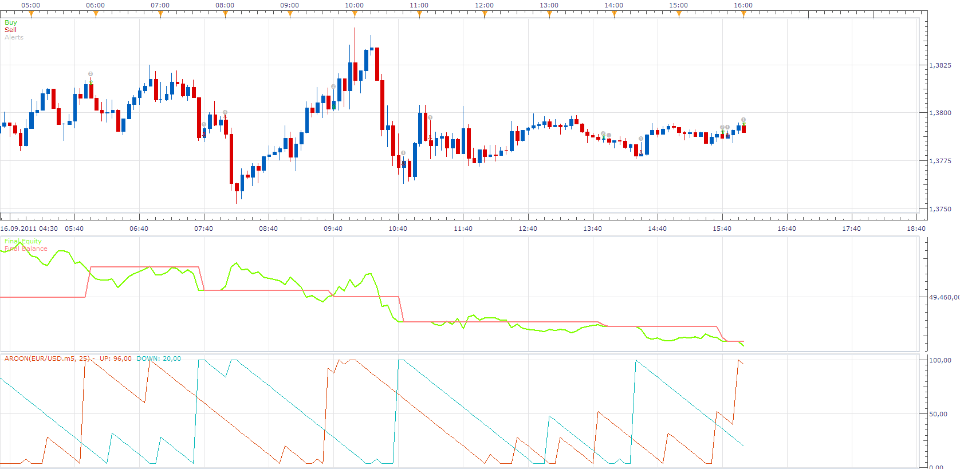Viewport: 960px width, 469px height.
Task: Pick the orange triangle marker at 16:00
Action: click(x=743, y=14)
